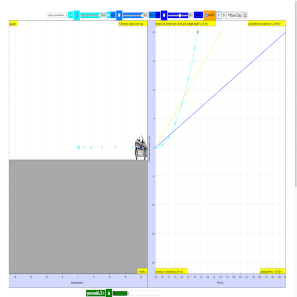This screenshot has width=297, height=297.
Task: Click the 't = 6.45 s' time label
Action: coord(142,271)
